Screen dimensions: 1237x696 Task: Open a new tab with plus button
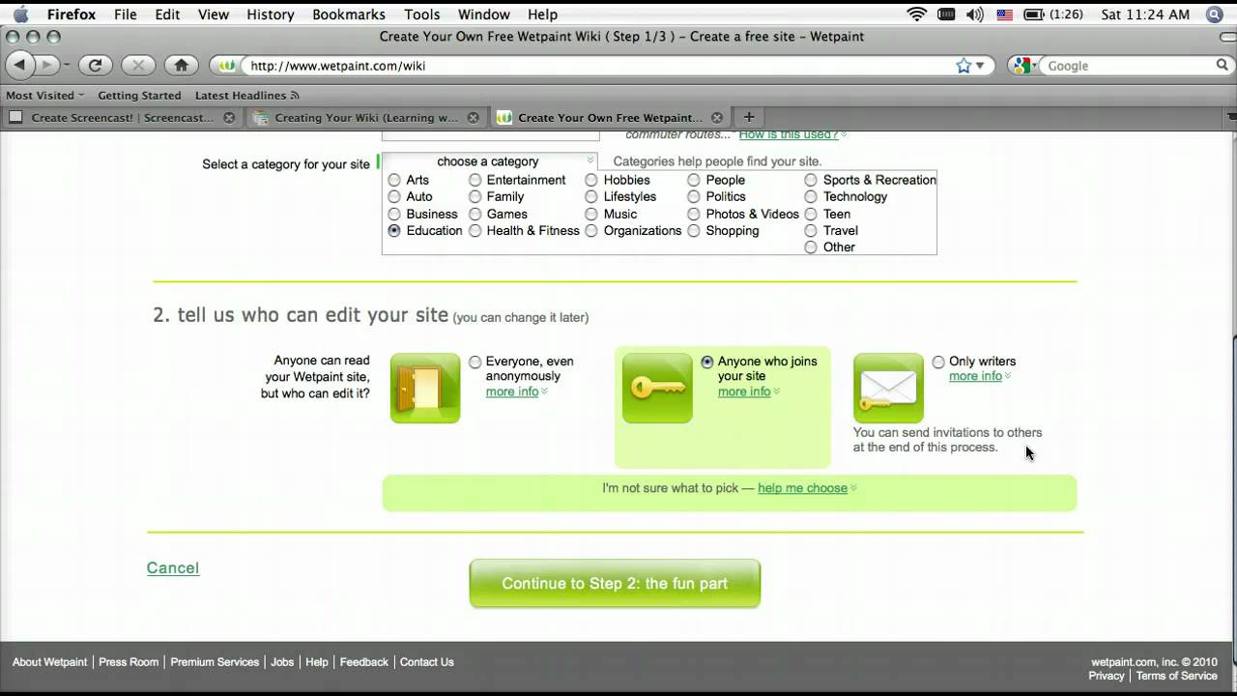[x=748, y=117]
